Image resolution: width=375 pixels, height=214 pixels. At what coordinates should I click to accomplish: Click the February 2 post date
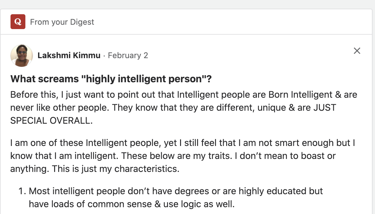point(128,55)
